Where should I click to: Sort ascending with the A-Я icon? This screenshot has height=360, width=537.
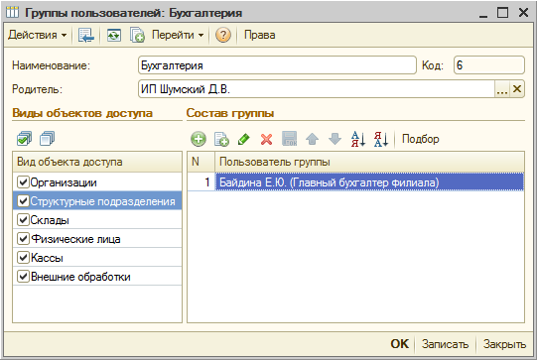(358, 139)
